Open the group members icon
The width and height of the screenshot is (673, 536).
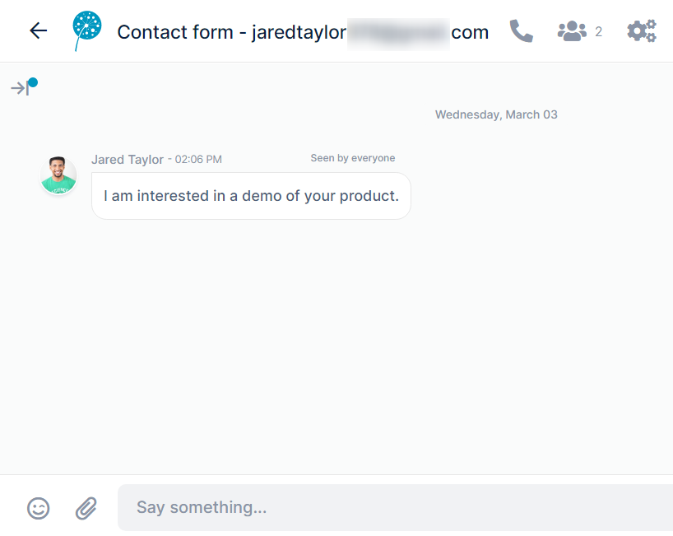[572, 31]
